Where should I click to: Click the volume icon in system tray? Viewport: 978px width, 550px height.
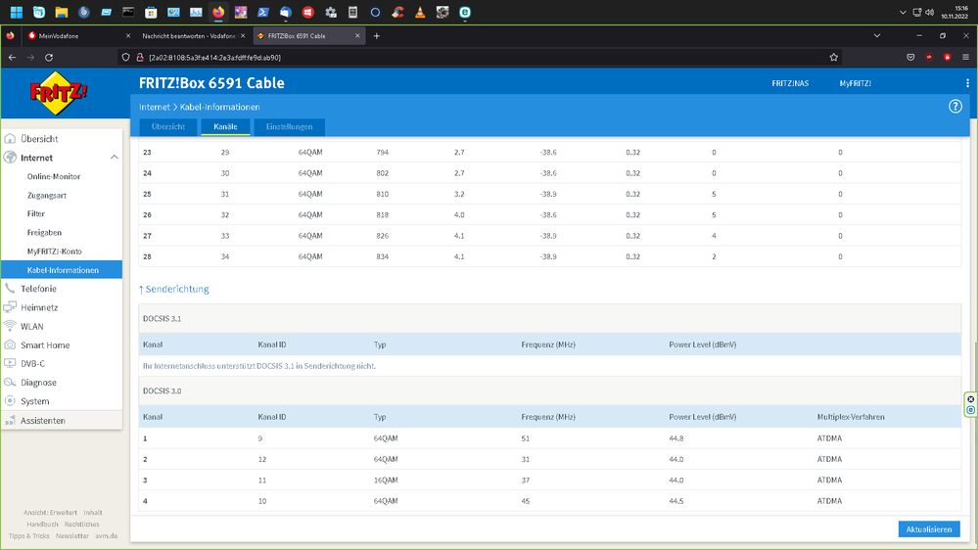(x=929, y=13)
